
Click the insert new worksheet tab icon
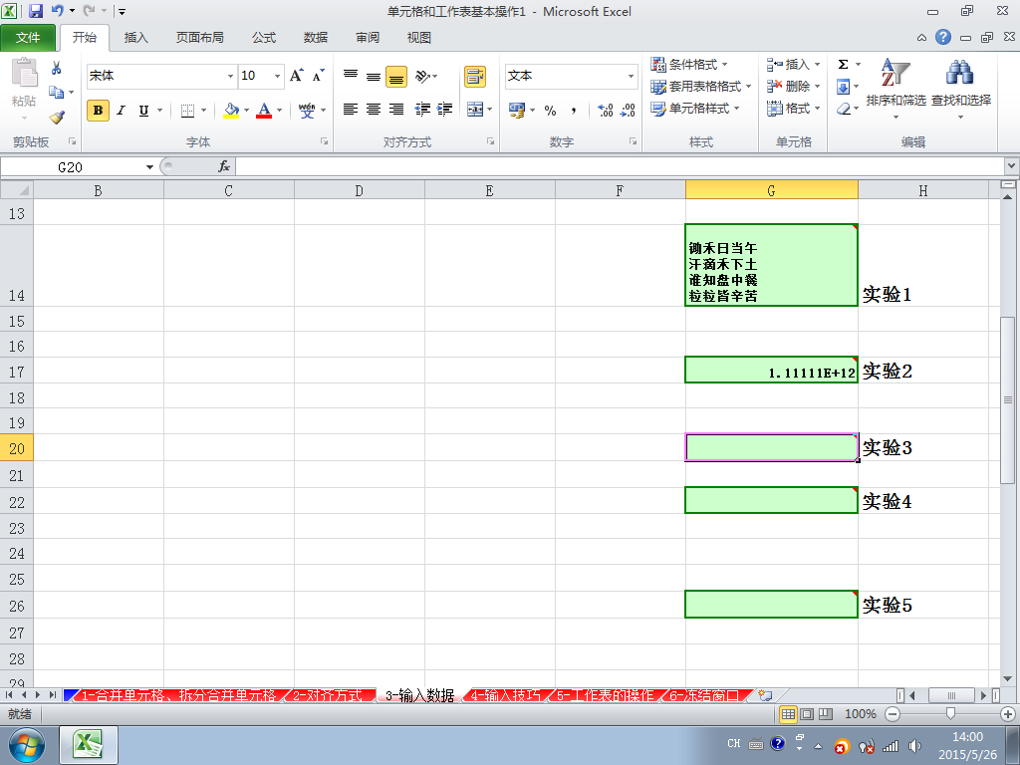766,695
